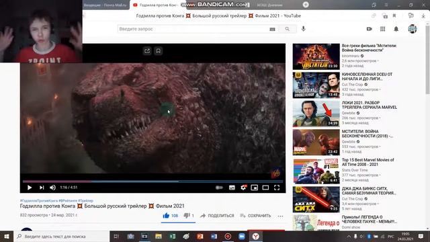The height and width of the screenshot is (242, 430).
Task: Click #ГодзиллаПротивКонга hashtag link
Action: 39,200
